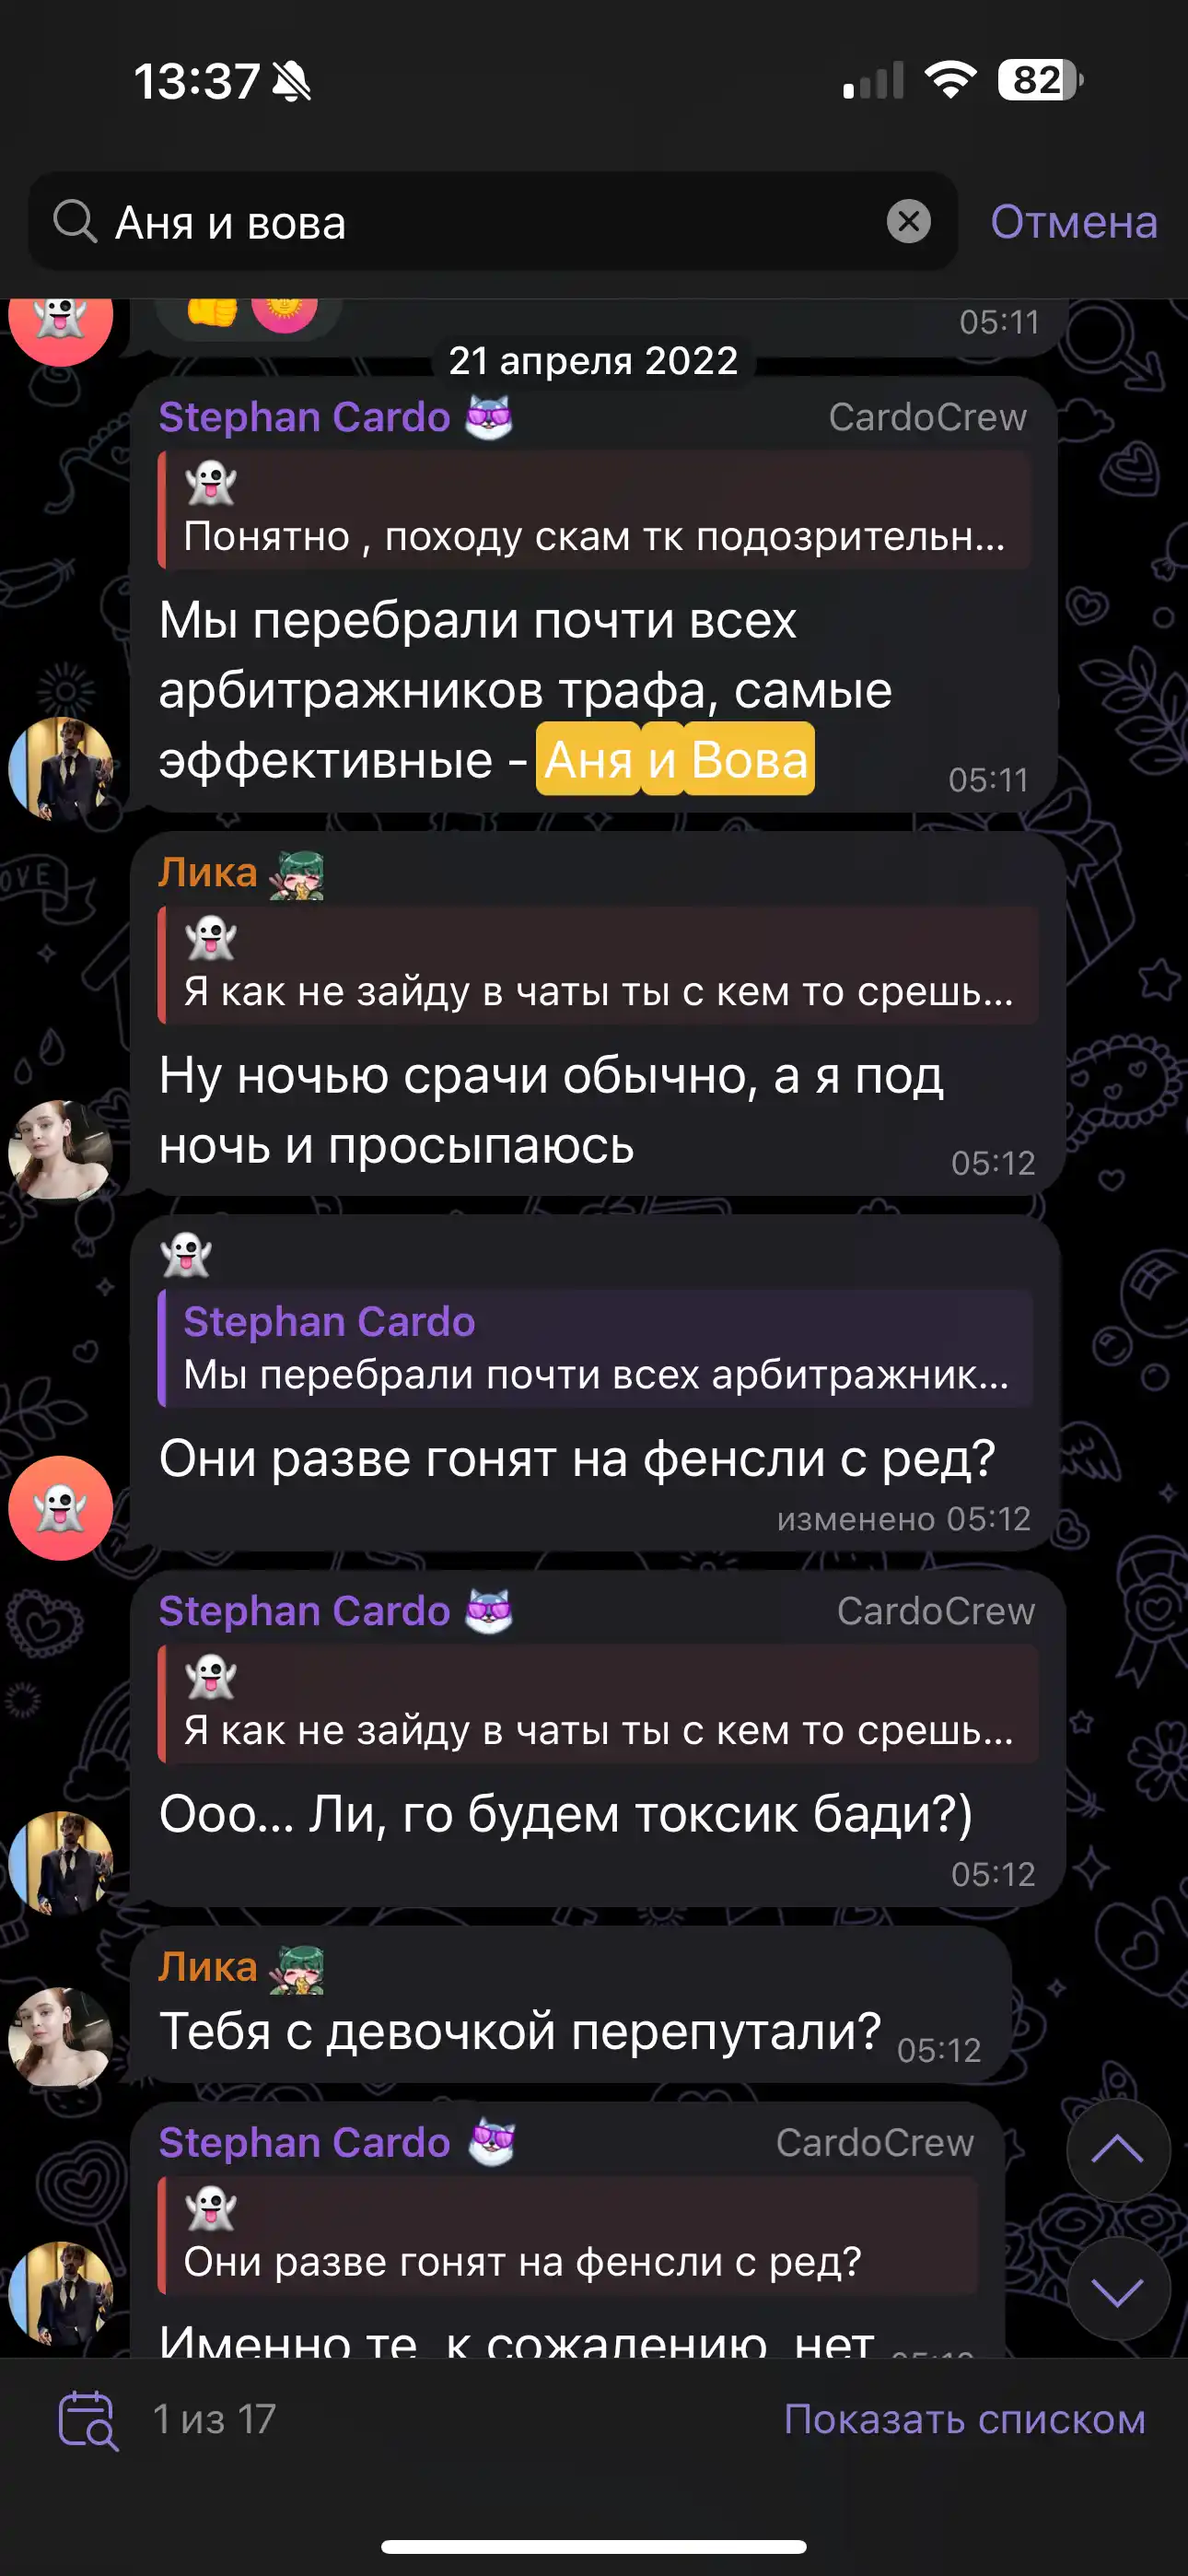Cancel the search with Отмена

pos(1073,222)
